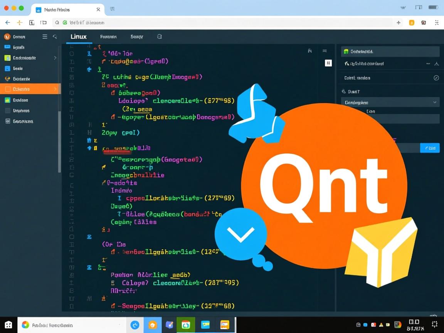Click the orange Ubuntu logo in the sidebar header

tap(7, 37)
